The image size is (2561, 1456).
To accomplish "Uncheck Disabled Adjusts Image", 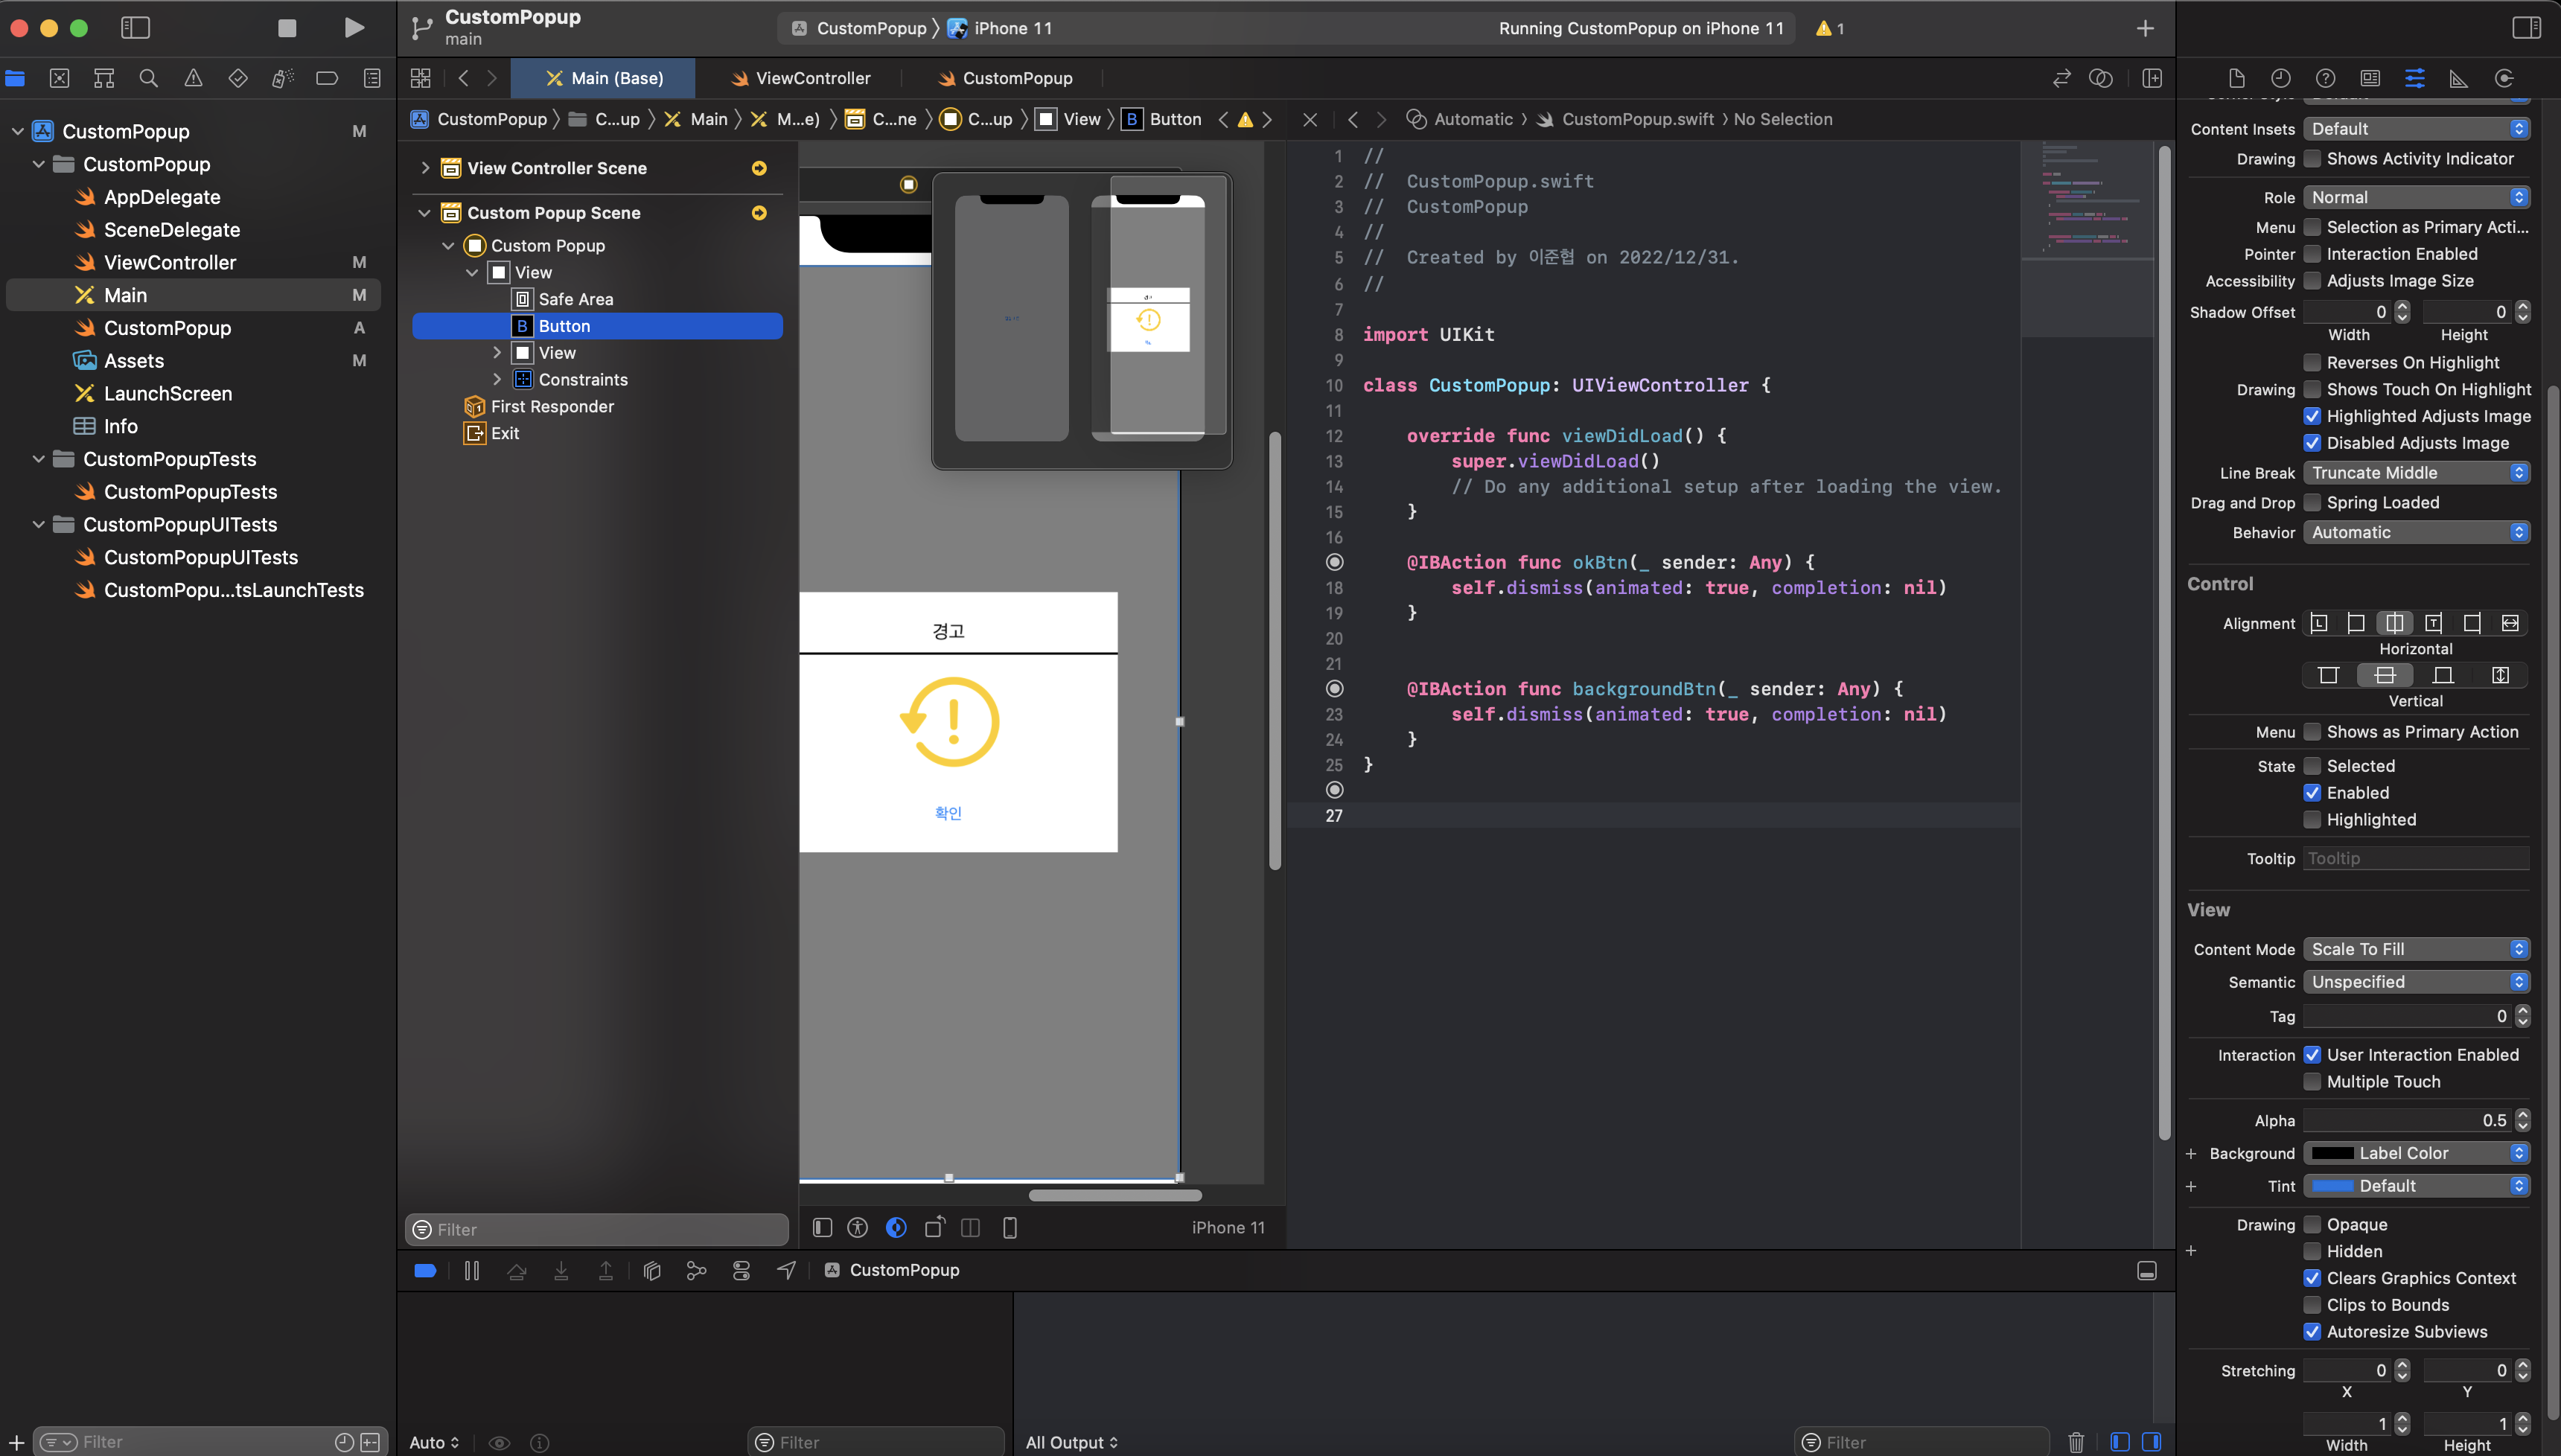I will (x=2312, y=443).
